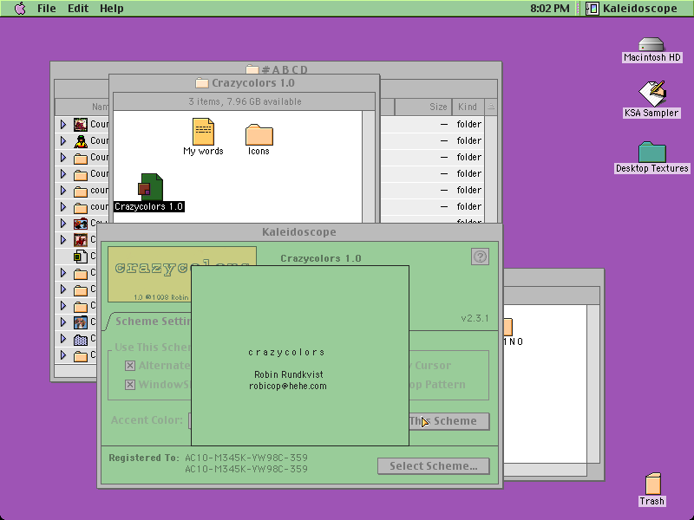Click the vertical scrollbar of the back-right window
This screenshot has height=520, width=694.
click(593, 384)
